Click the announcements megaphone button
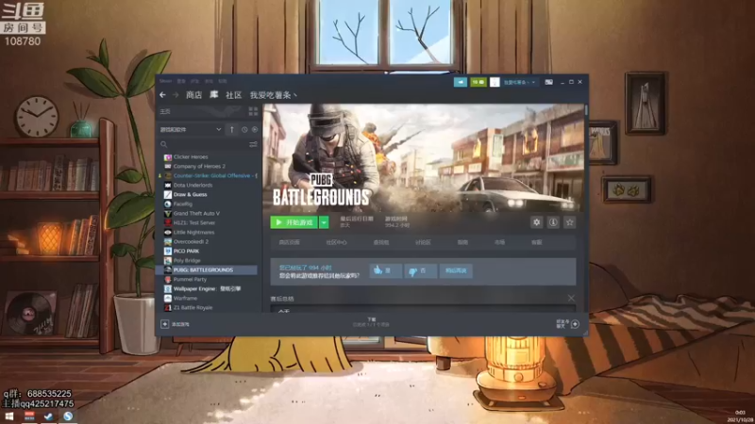 click(461, 82)
